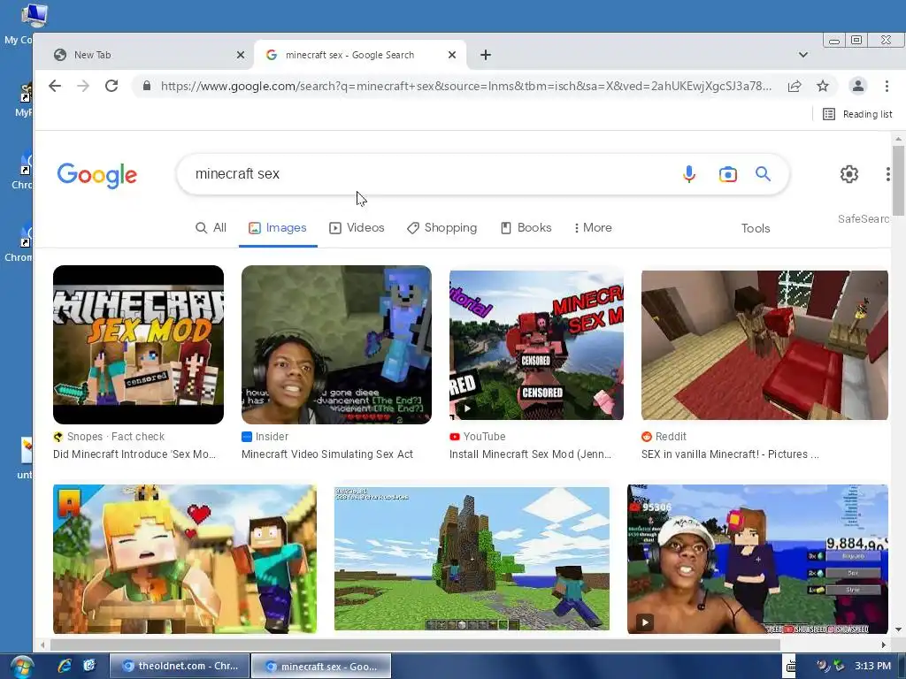Open the Windows Start button
The height and width of the screenshot is (679, 906).
point(21,668)
